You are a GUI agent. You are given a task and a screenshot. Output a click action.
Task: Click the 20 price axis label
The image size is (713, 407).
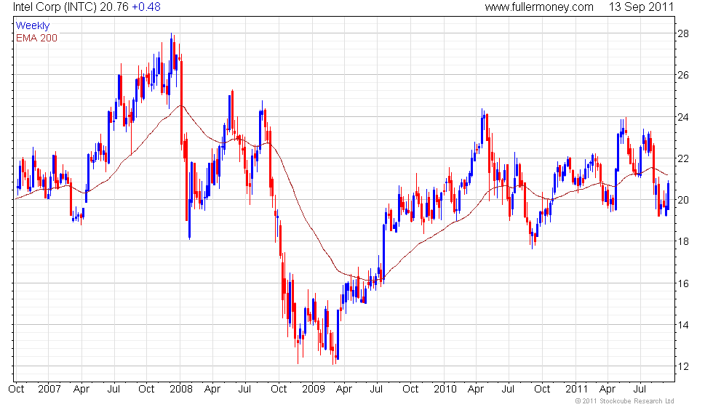coord(683,200)
